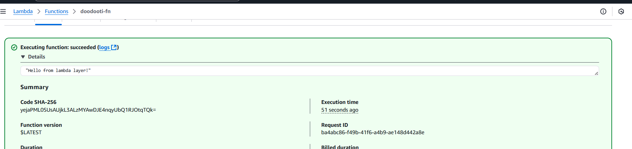
Task: Click the chevron before doodooti-fn breadcrumb
Action: [x=74, y=11]
